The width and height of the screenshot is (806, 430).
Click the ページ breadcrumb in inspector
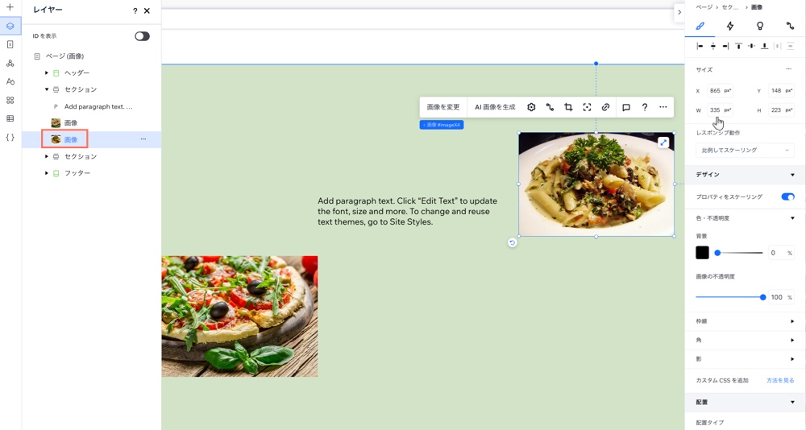(704, 7)
